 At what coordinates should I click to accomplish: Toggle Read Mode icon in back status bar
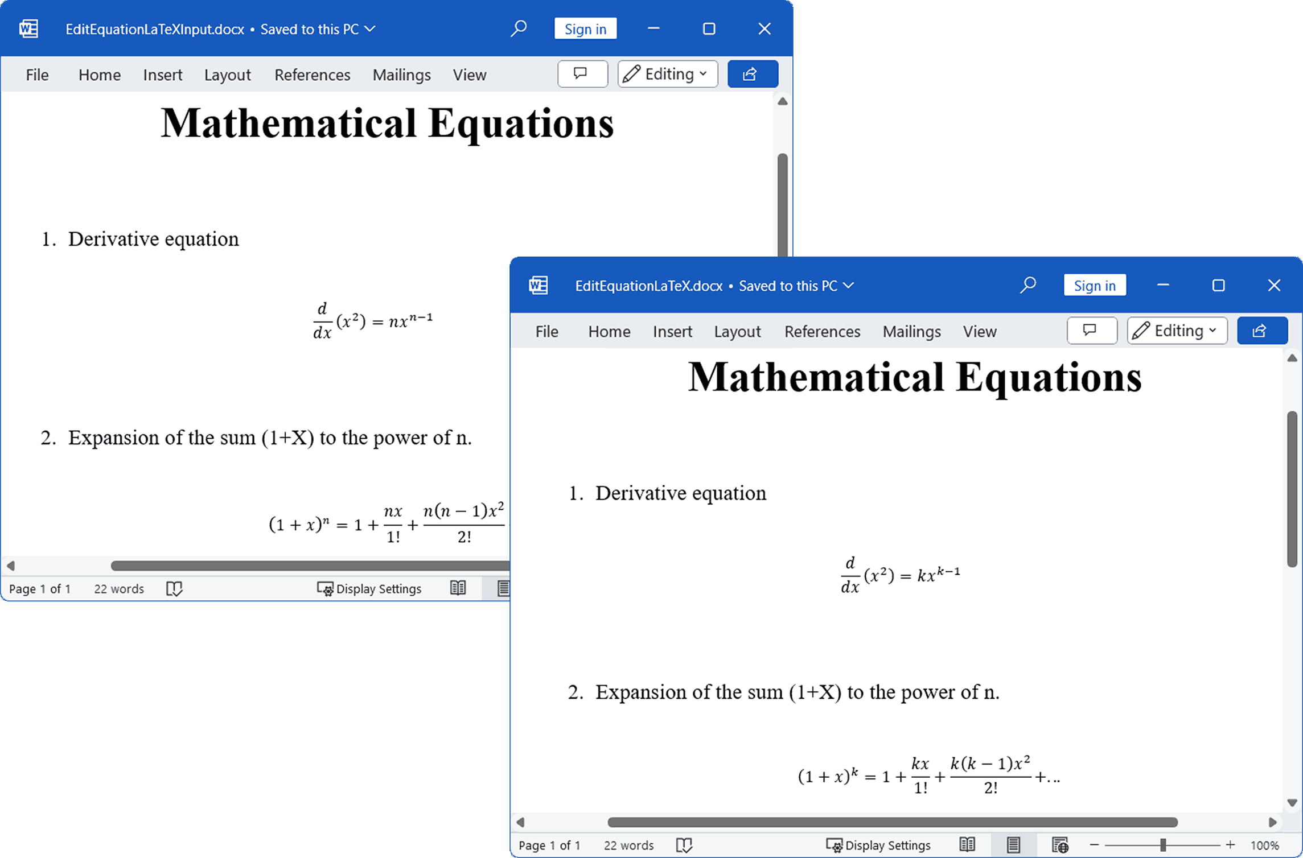click(460, 588)
